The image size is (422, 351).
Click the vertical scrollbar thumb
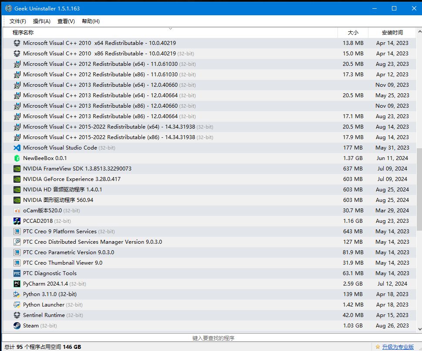pyautogui.click(x=419, y=189)
